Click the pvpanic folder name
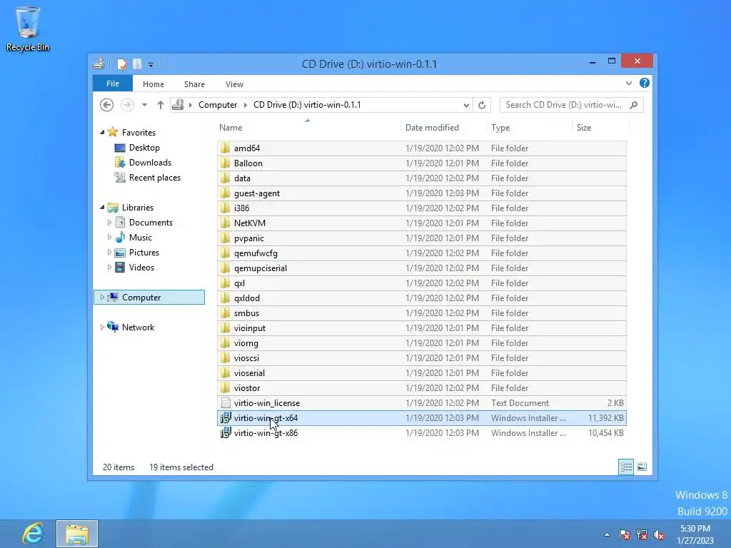731x548 pixels. [249, 238]
